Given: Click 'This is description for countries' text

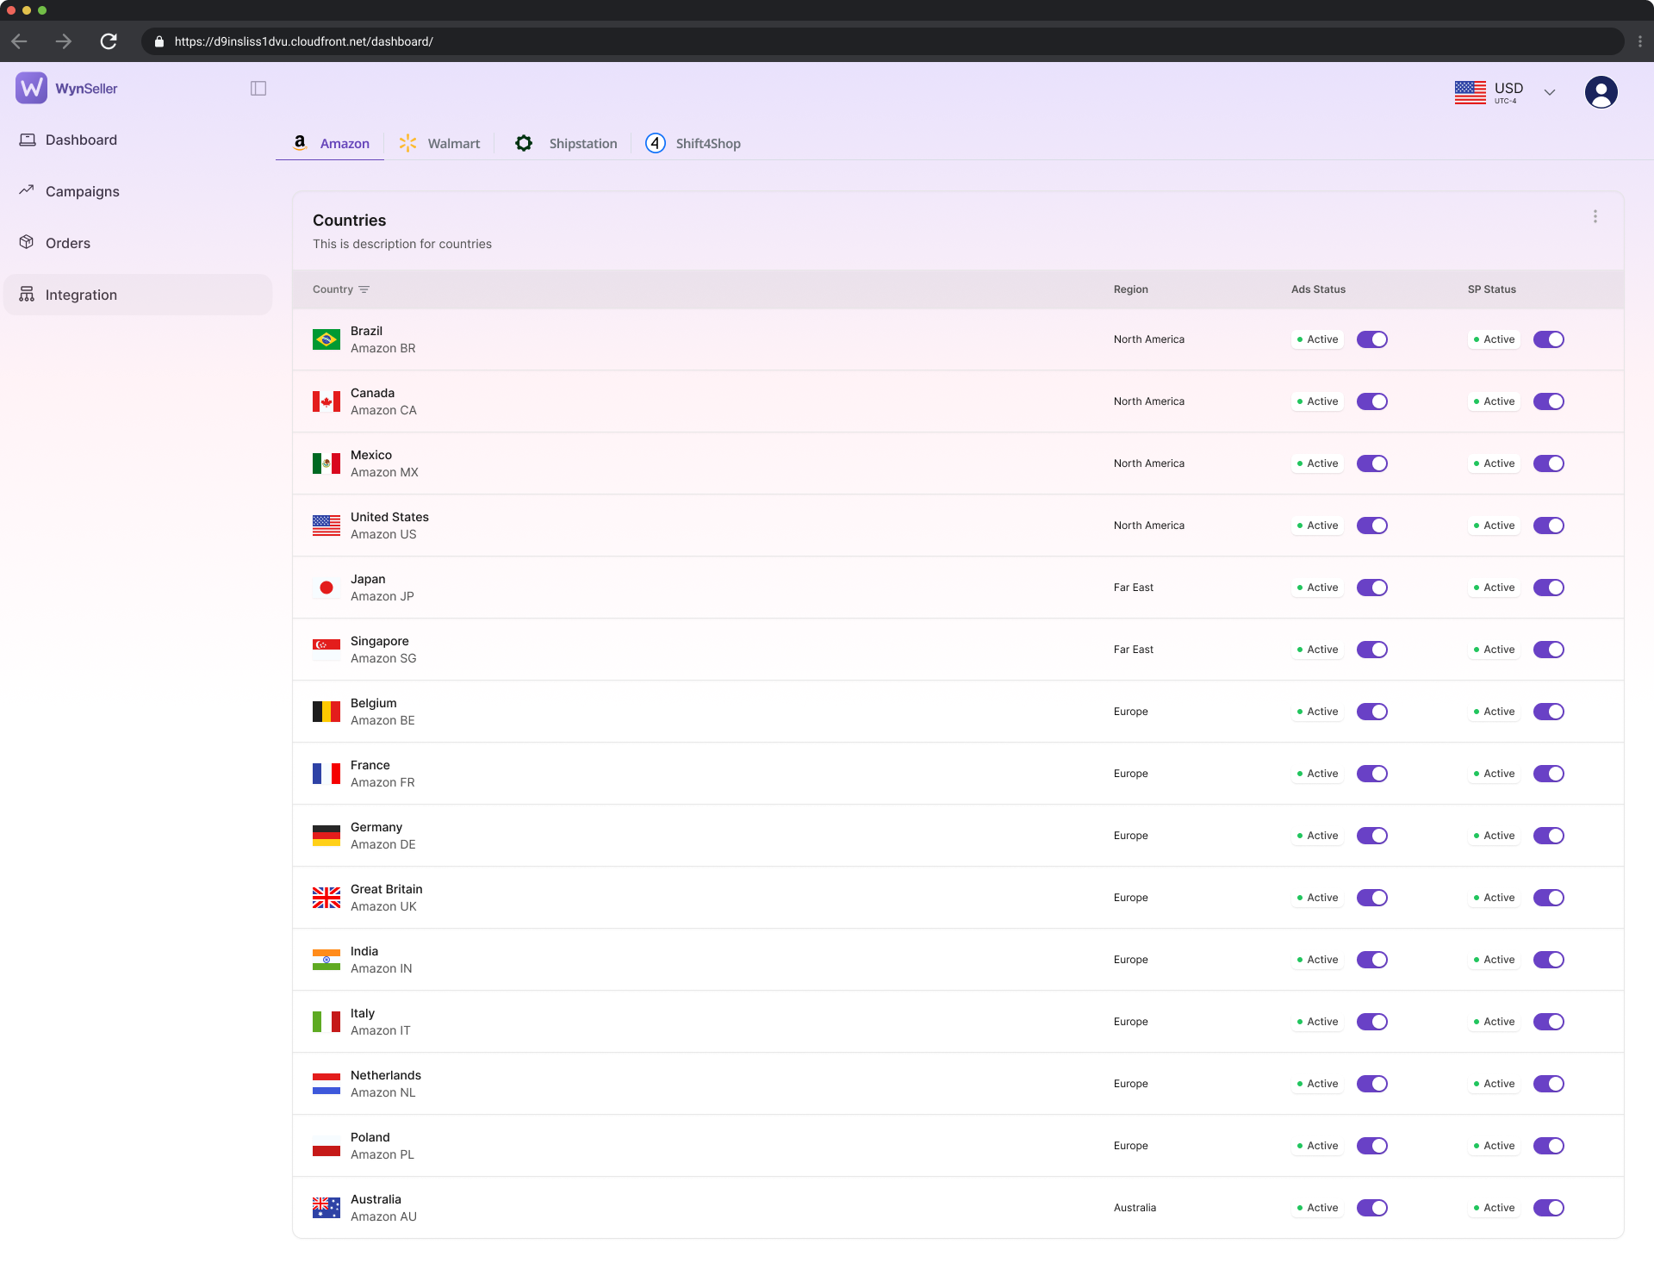Looking at the screenshot, I should tap(401, 244).
